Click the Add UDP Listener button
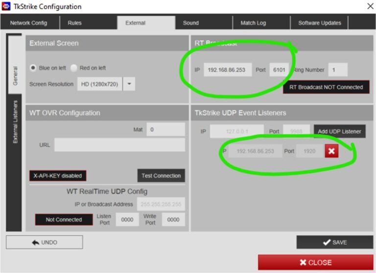This screenshot has height=273, width=376. coord(339,131)
